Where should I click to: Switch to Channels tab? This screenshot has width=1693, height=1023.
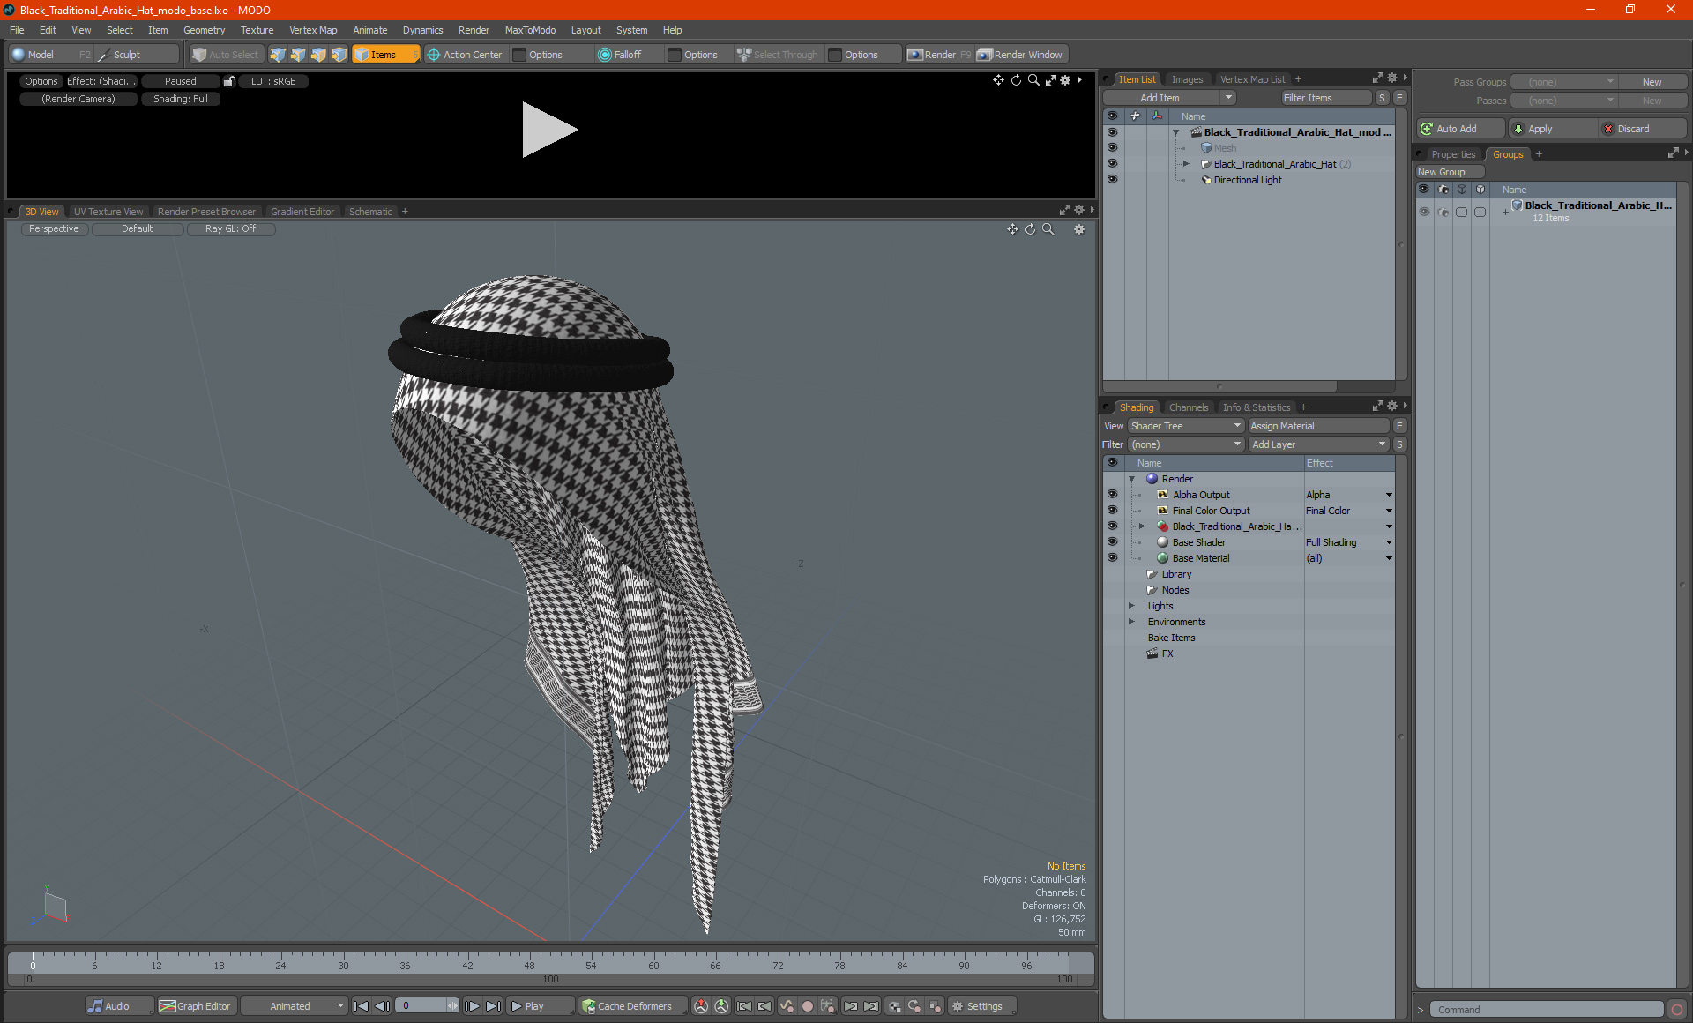[x=1189, y=407]
